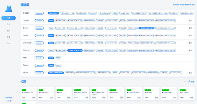Select 美国(伊利诺伊) in the 节点选择 row
The width and height of the screenshot is (197, 104).
(x=82, y=13)
